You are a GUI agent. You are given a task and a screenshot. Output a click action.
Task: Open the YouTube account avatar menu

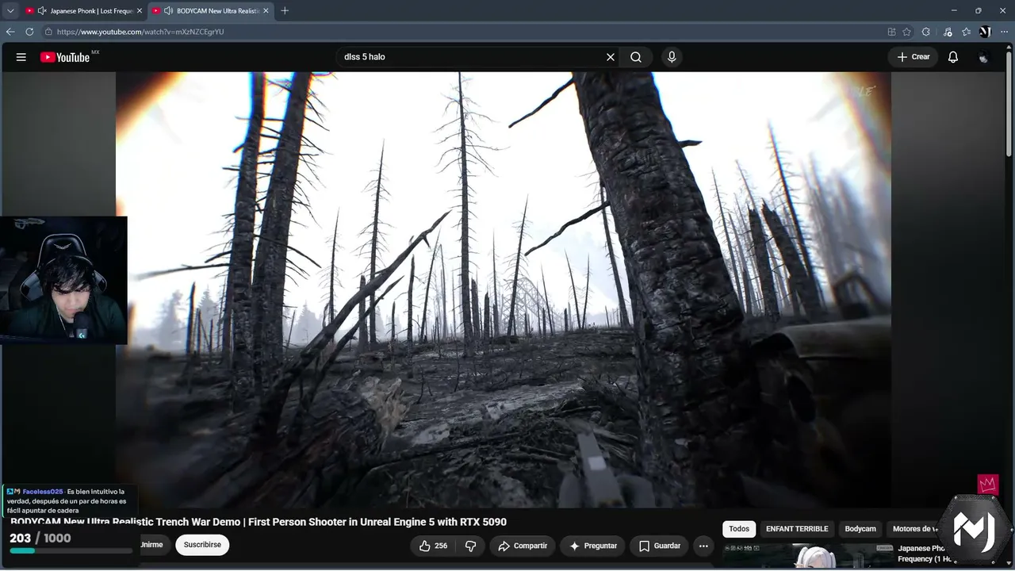[x=984, y=57]
